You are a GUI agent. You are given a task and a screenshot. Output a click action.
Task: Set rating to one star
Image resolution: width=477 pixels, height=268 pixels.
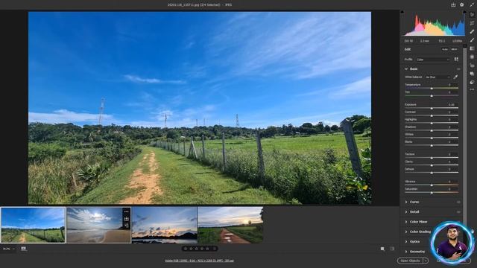[186, 249]
